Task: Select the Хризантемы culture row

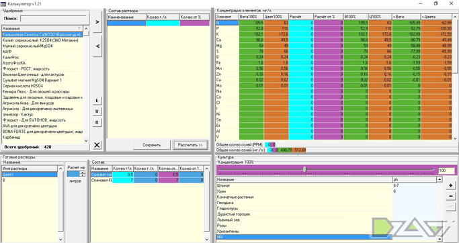Action: 327,231
